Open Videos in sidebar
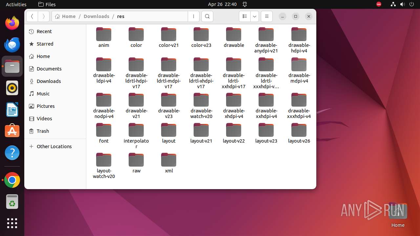The height and width of the screenshot is (236, 420). 55,119
